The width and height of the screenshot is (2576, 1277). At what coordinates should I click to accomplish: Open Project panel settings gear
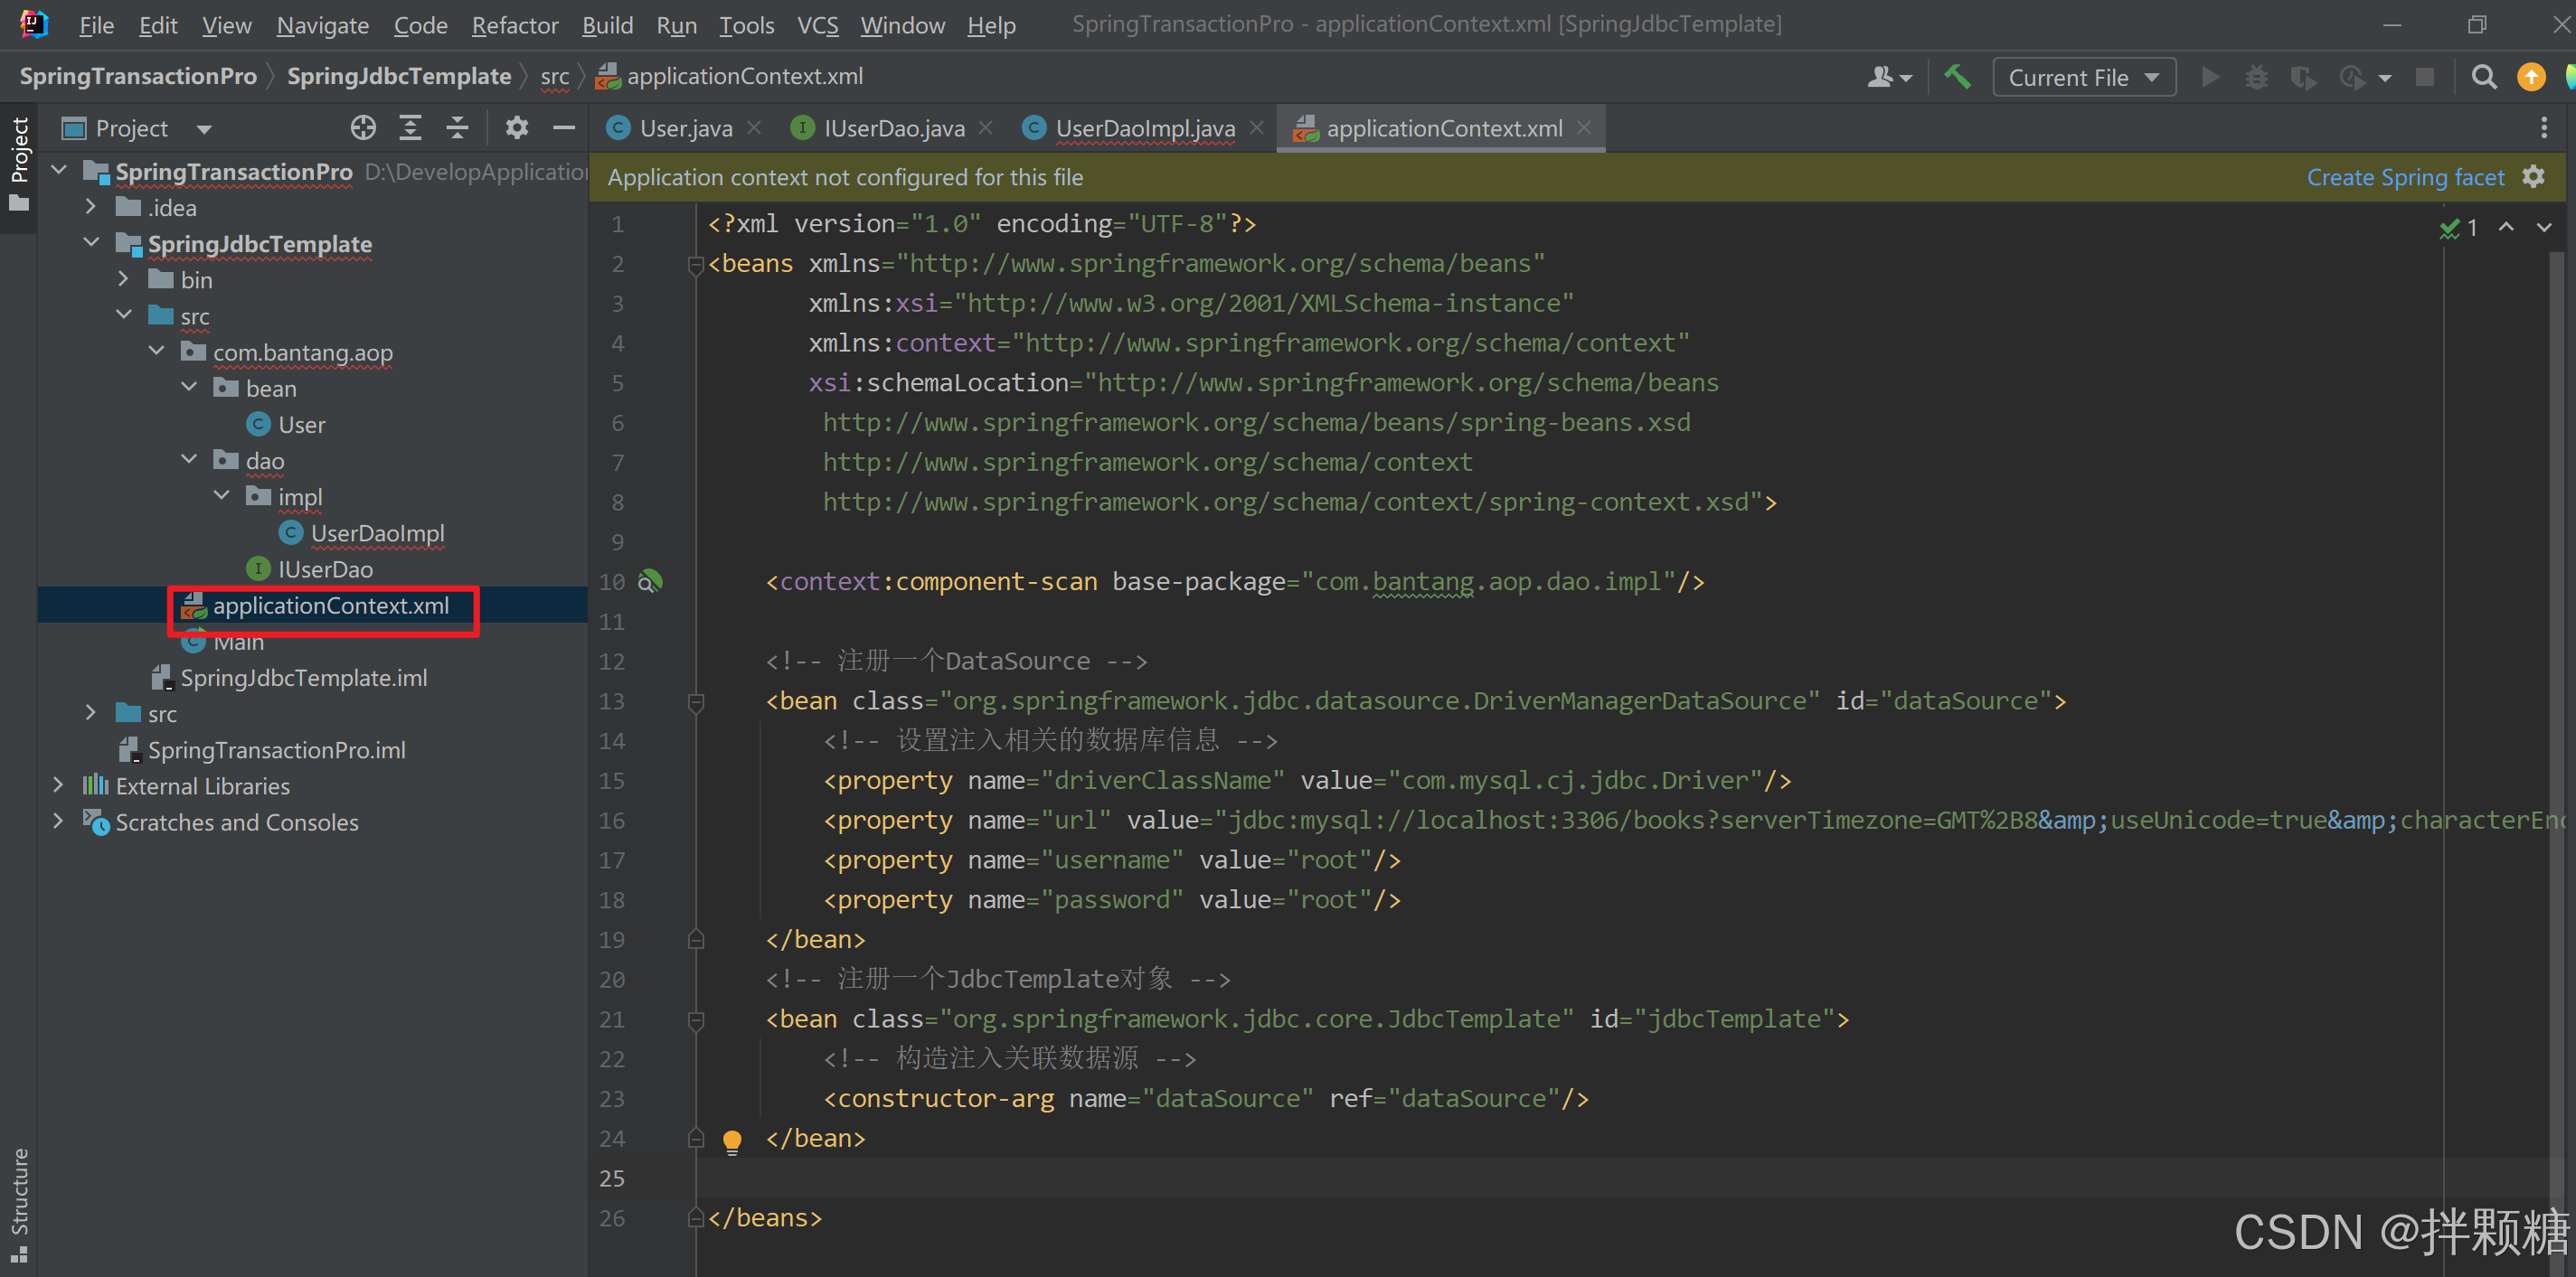coord(516,128)
